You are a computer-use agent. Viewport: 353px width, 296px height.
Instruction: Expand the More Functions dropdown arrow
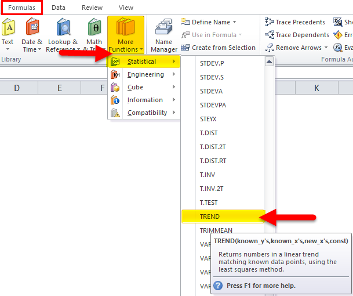point(141,49)
